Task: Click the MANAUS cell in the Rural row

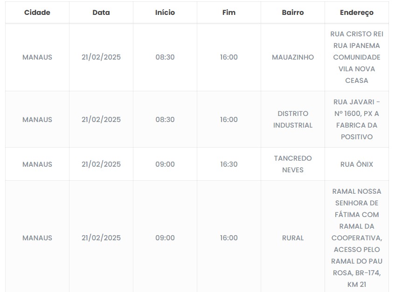Action: [x=37, y=238]
